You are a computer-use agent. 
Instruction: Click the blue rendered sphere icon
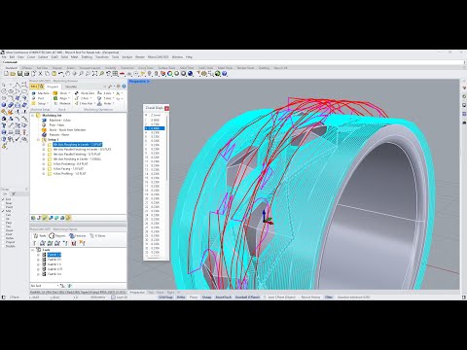[x=191, y=74]
